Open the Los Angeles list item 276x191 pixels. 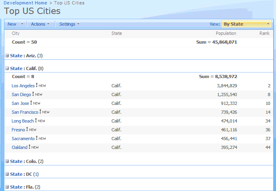coord(23,86)
